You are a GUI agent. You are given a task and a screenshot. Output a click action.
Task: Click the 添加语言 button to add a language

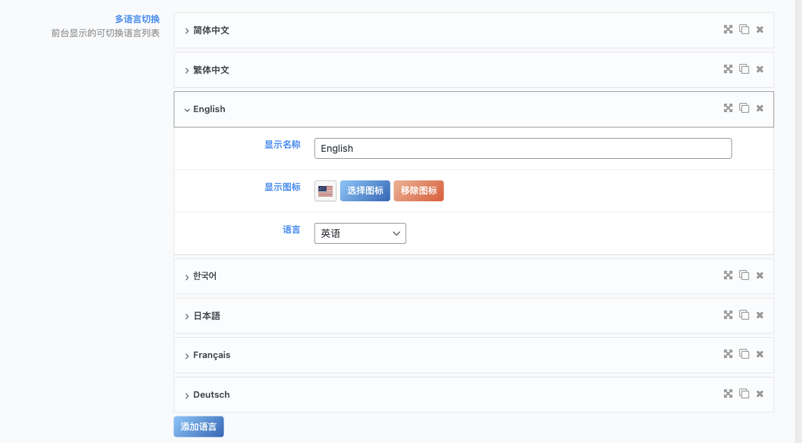tap(198, 426)
